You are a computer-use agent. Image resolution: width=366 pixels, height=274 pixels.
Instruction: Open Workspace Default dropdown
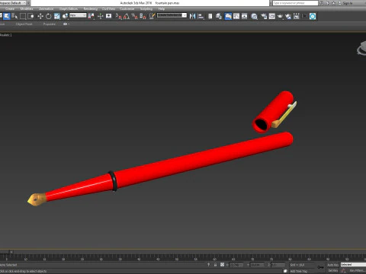pos(13,3)
